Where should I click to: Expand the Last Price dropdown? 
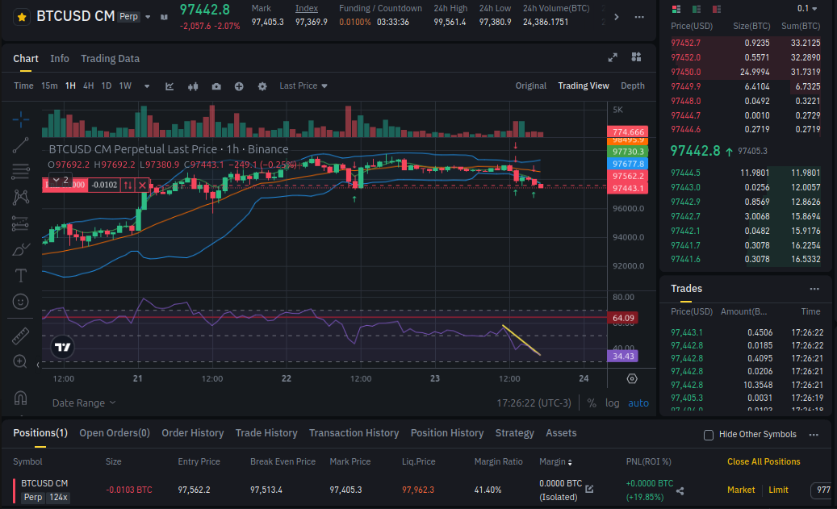[x=303, y=86]
